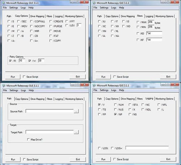181x165 pixels.
Task: Uncheck the /V verbose logging checkbox
Action: (99, 105)
